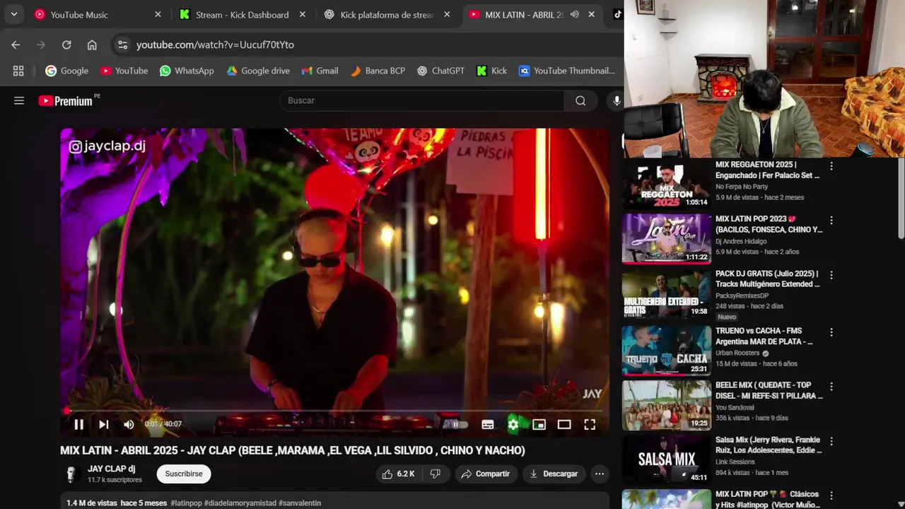
Task: Open MIX REGGAETON 2025 video thumbnail
Action: [x=666, y=183]
